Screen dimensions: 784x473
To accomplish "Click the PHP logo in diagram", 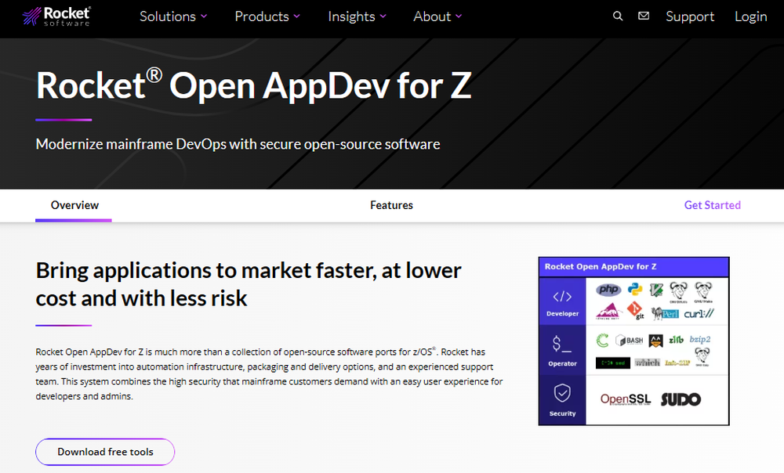I will click(608, 289).
